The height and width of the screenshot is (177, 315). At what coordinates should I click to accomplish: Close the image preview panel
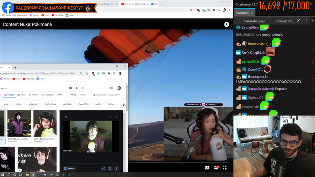(65, 117)
